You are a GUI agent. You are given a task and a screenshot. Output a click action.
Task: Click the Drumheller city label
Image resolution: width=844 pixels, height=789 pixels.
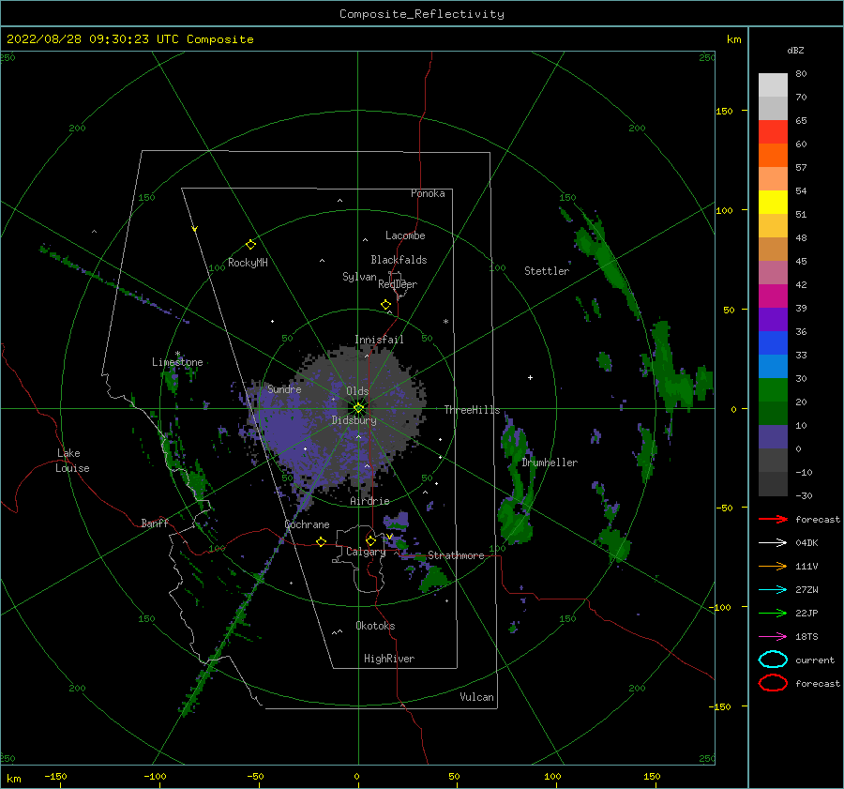click(x=550, y=463)
